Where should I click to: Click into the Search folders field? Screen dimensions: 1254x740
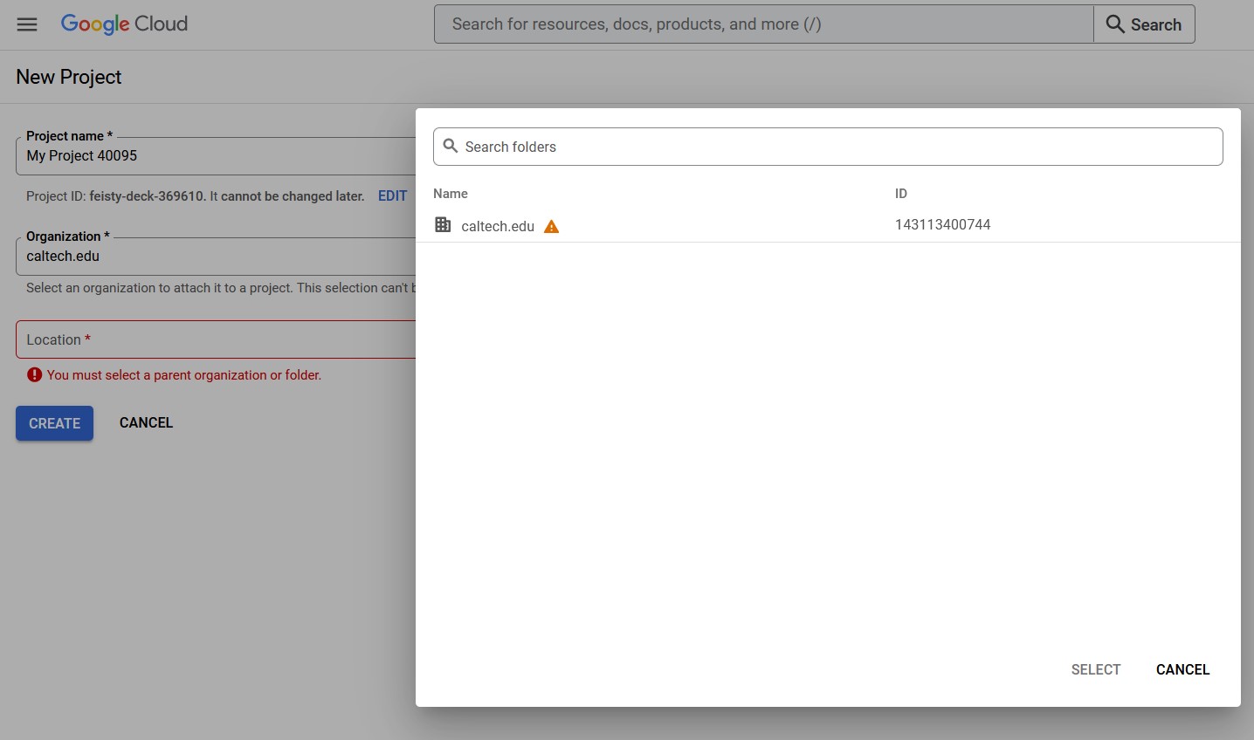pos(838,147)
